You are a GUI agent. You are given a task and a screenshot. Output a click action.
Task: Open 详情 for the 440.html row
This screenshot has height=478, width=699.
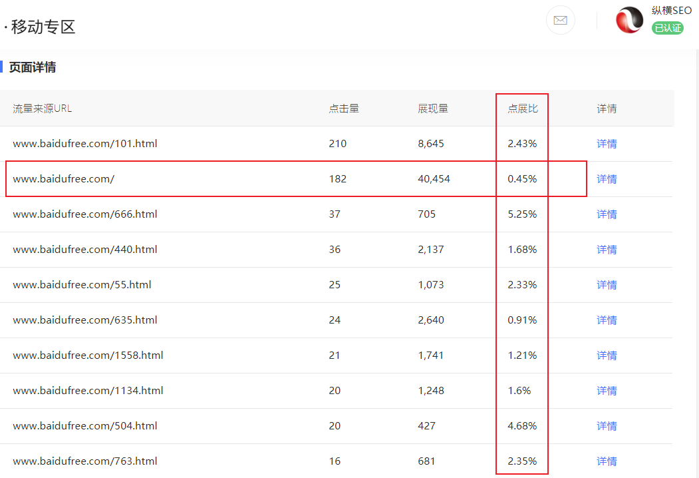pyautogui.click(x=607, y=250)
